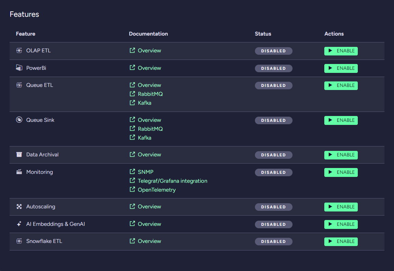This screenshot has width=394, height=271.
Task: Click the PowerBi chart icon
Action: coord(19,68)
